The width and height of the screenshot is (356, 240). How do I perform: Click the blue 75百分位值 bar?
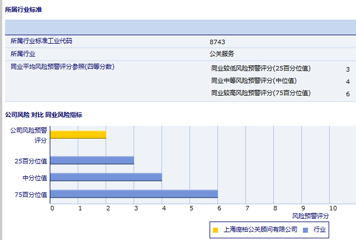point(134,194)
